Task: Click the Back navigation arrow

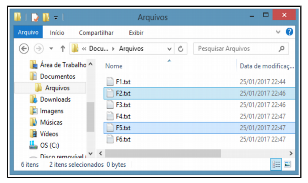Action: tap(24, 48)
